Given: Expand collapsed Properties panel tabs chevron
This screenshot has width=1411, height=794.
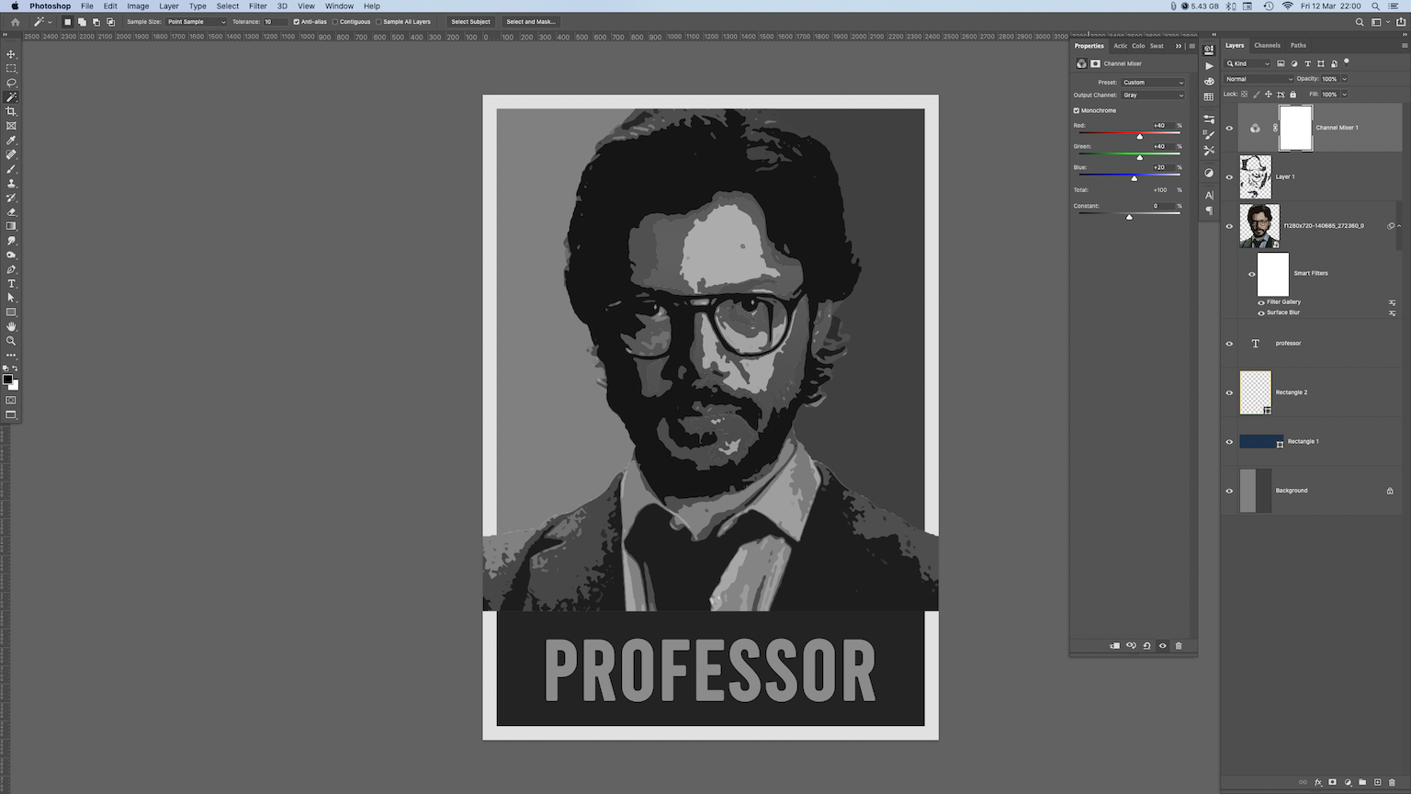Looking at the screenshot, I should click(1179, 46).
